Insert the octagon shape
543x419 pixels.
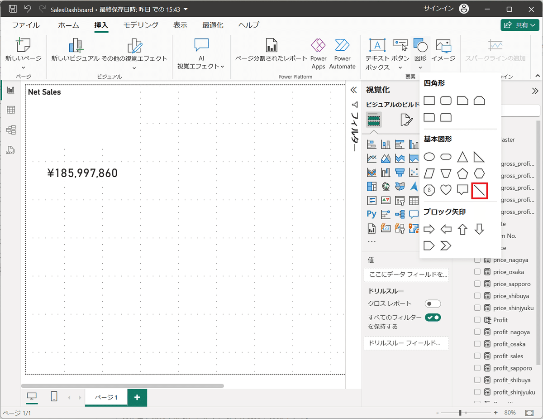click(x=429, y=190)
